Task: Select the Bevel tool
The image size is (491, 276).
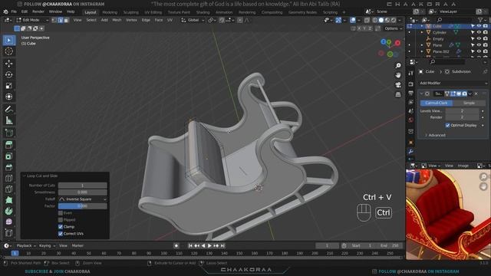Action: pos(8,167)
